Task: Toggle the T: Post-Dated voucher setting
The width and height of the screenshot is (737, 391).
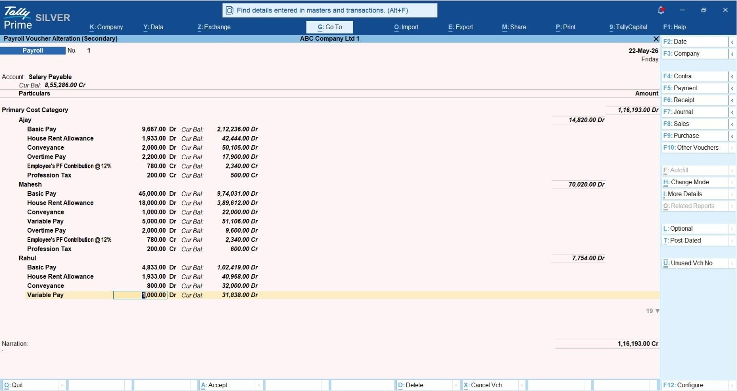Action: pos(696,241)
